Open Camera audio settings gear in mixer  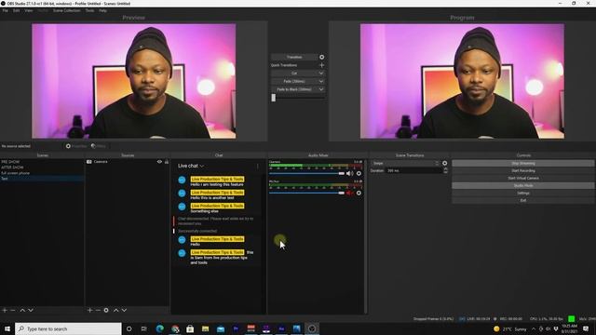[x=359, y=174]
